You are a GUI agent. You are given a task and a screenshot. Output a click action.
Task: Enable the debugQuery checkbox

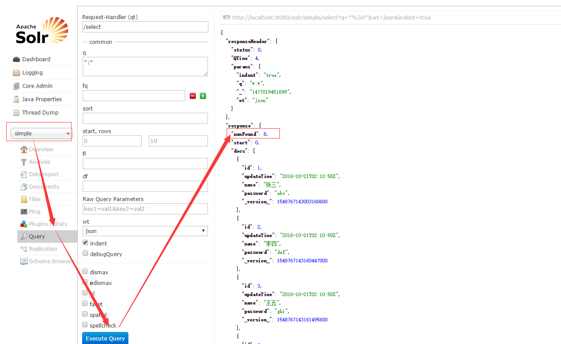pos(85,253)
